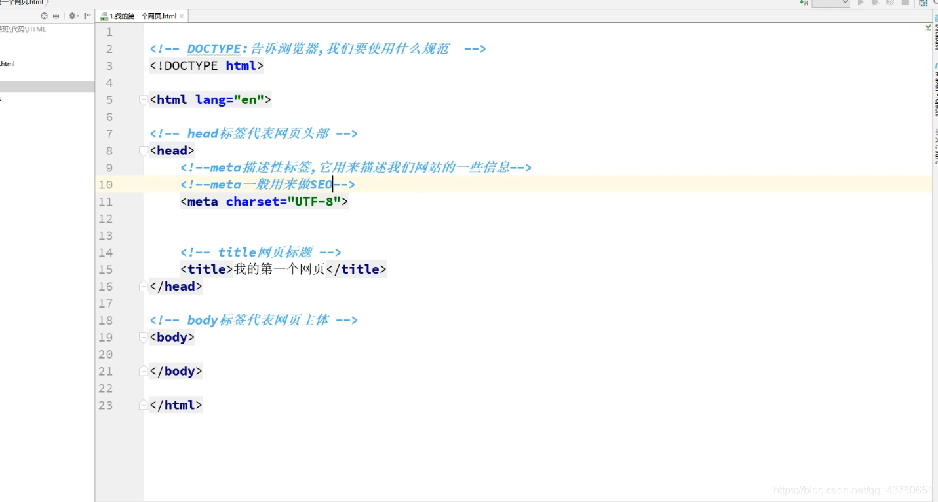Click the head标签代表网页头部 comment
Image resolution: width=938 pixels, height=502 pixels.
(254, 134)
